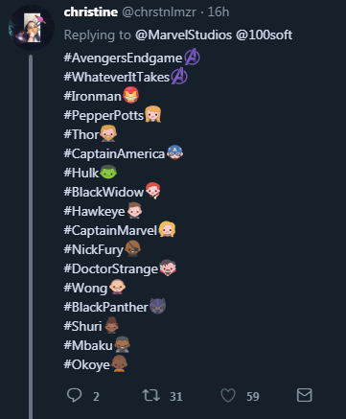The height and width of the screenshot is (419, 346).
Task: Open the #BlackWidow hashtag link
Action: pyautogui.click(x=104, y=193)
